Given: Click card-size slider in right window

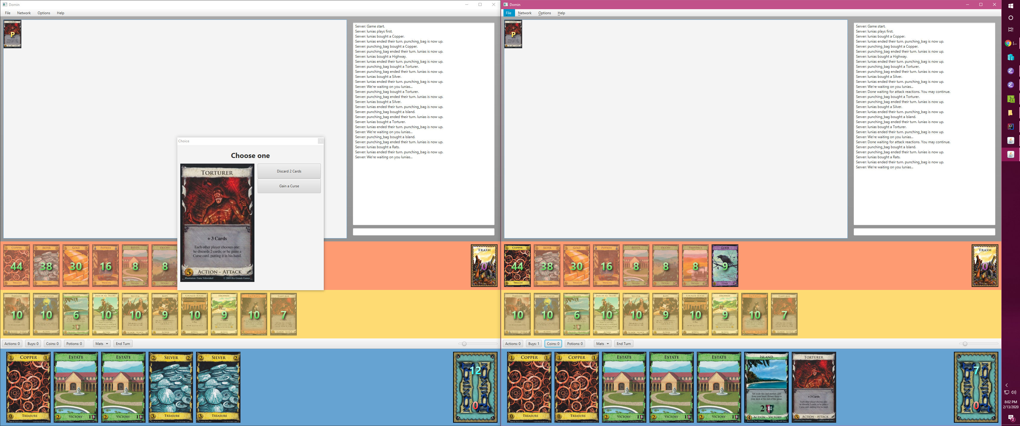Looking at the screenshot, I should coord(979,343).
